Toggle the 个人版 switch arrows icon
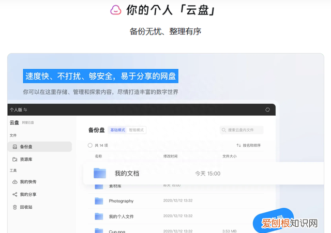This screenshot has width=331, height=233. tap(25, 110)
